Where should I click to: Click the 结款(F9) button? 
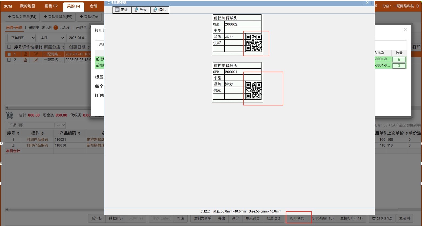click(116, 218)
